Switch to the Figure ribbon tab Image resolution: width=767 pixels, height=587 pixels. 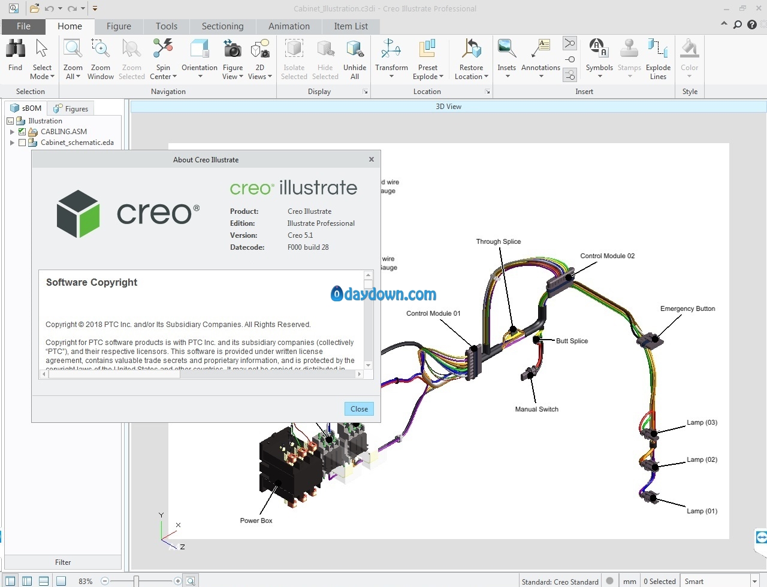point(119,26)
